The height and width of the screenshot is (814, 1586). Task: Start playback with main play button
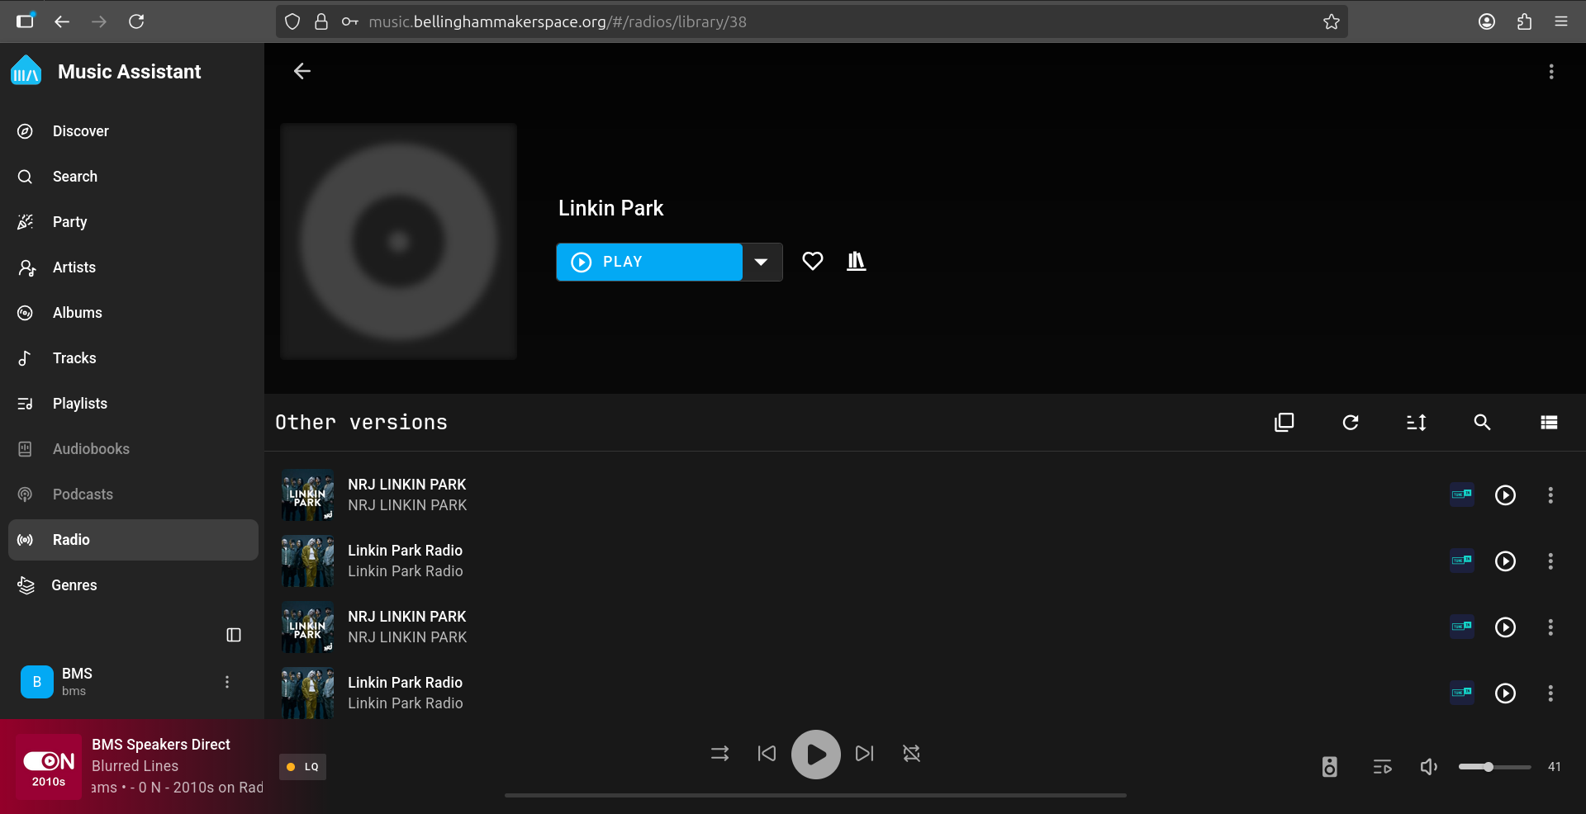coord(816,755)
